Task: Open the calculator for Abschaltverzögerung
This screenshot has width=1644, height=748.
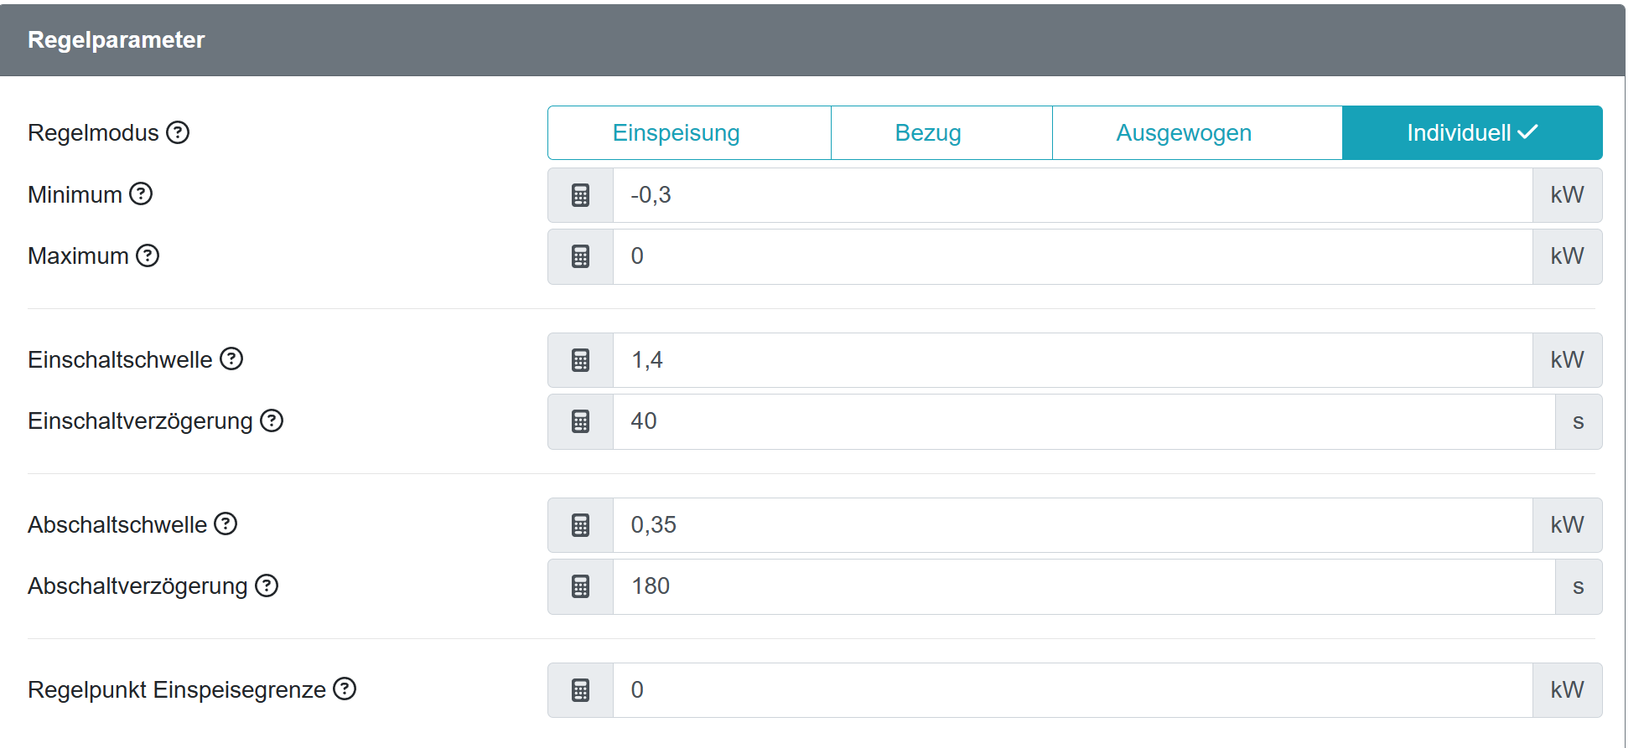Action: 580,586
